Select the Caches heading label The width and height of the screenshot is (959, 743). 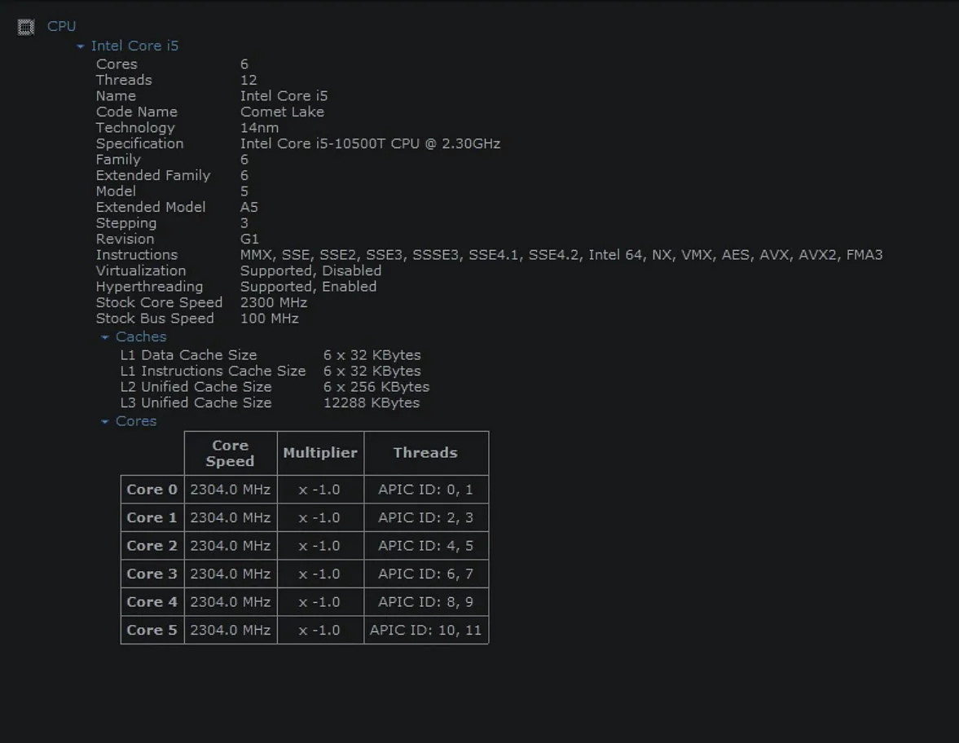coord(141,337)
